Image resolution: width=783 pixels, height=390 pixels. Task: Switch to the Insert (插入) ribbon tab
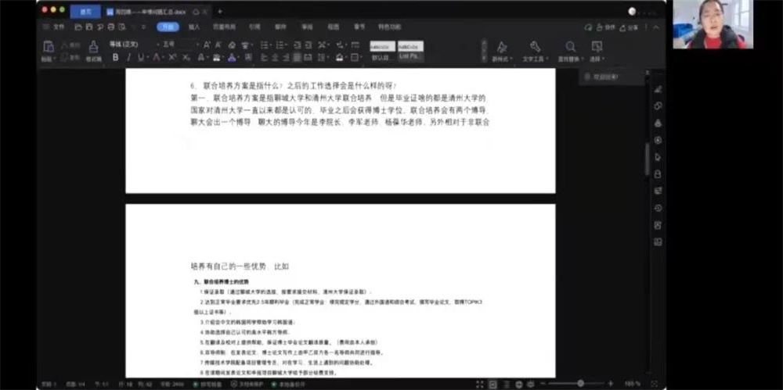(x=193, y=27)
